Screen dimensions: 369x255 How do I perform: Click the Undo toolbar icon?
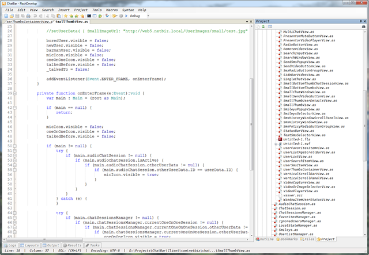pos(35,16)
